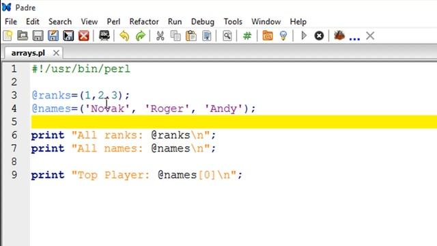Image resolution: width=437 pixels, height=246 pixels.
Task: Open the Refactor menu
Action: 144,22
